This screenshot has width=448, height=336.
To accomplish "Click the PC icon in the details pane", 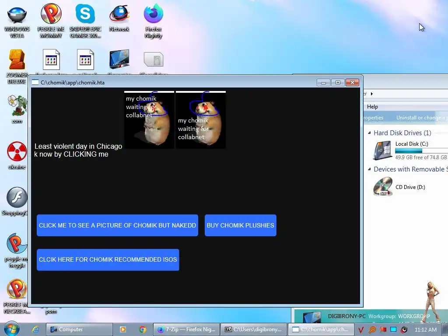I will pyautogui.click(x=311, y=317).
